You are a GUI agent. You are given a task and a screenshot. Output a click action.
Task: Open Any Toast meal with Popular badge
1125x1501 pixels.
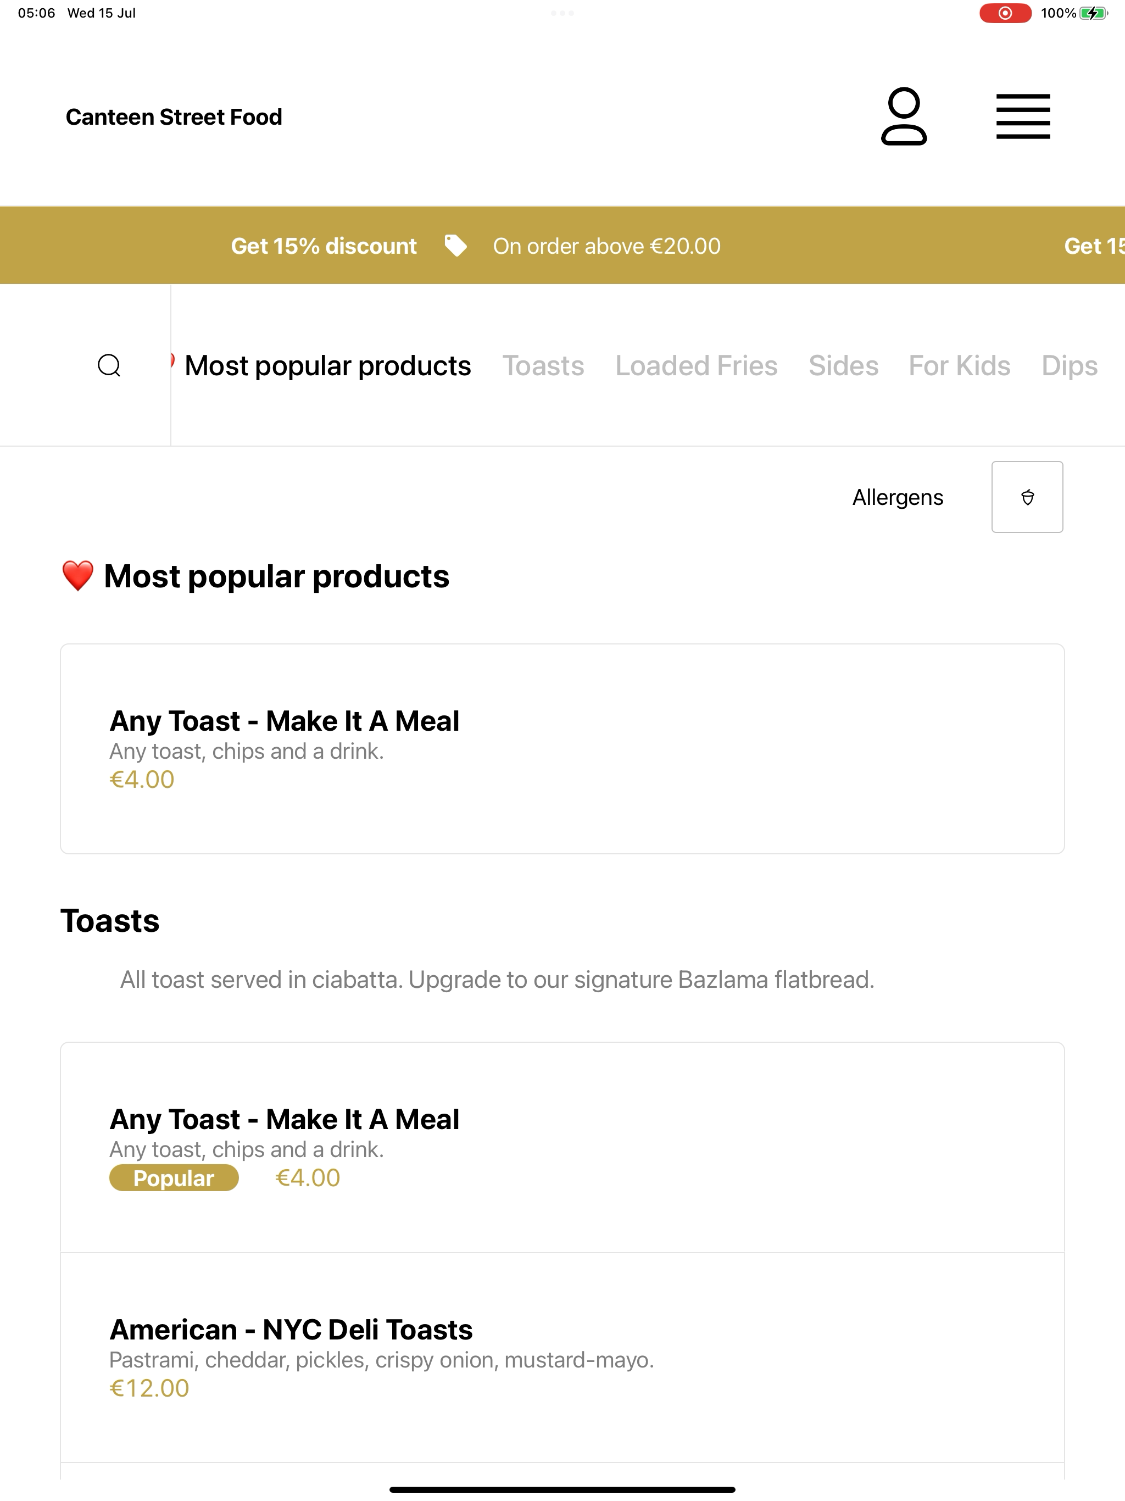562,1148
